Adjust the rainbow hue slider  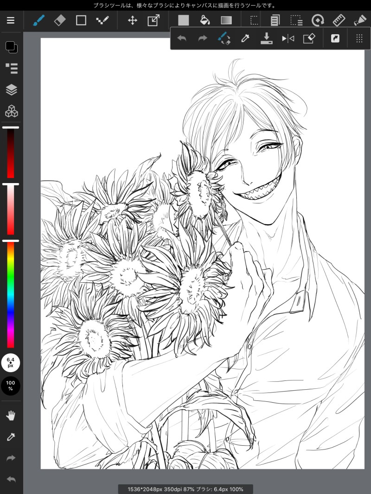[11, 294]
